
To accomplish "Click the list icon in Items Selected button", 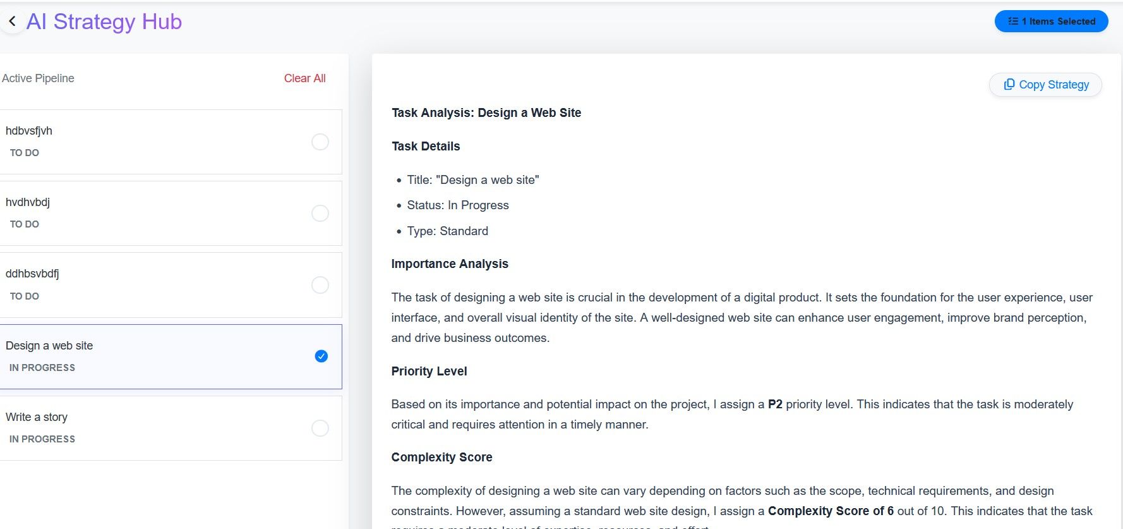I will click(1013, 21).
